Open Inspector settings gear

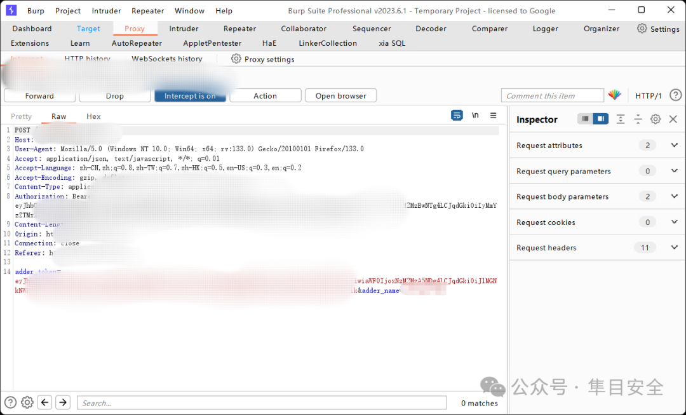(656, 119)
